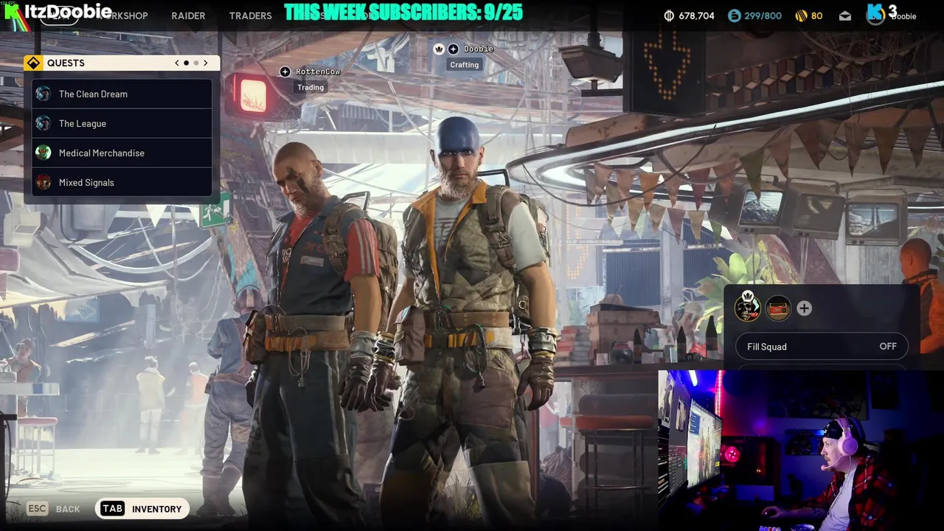Image resolution: width=944 pixels, height=531 pixels.
Task: Click the 299/800 stash count
Action: coord(763,15)
